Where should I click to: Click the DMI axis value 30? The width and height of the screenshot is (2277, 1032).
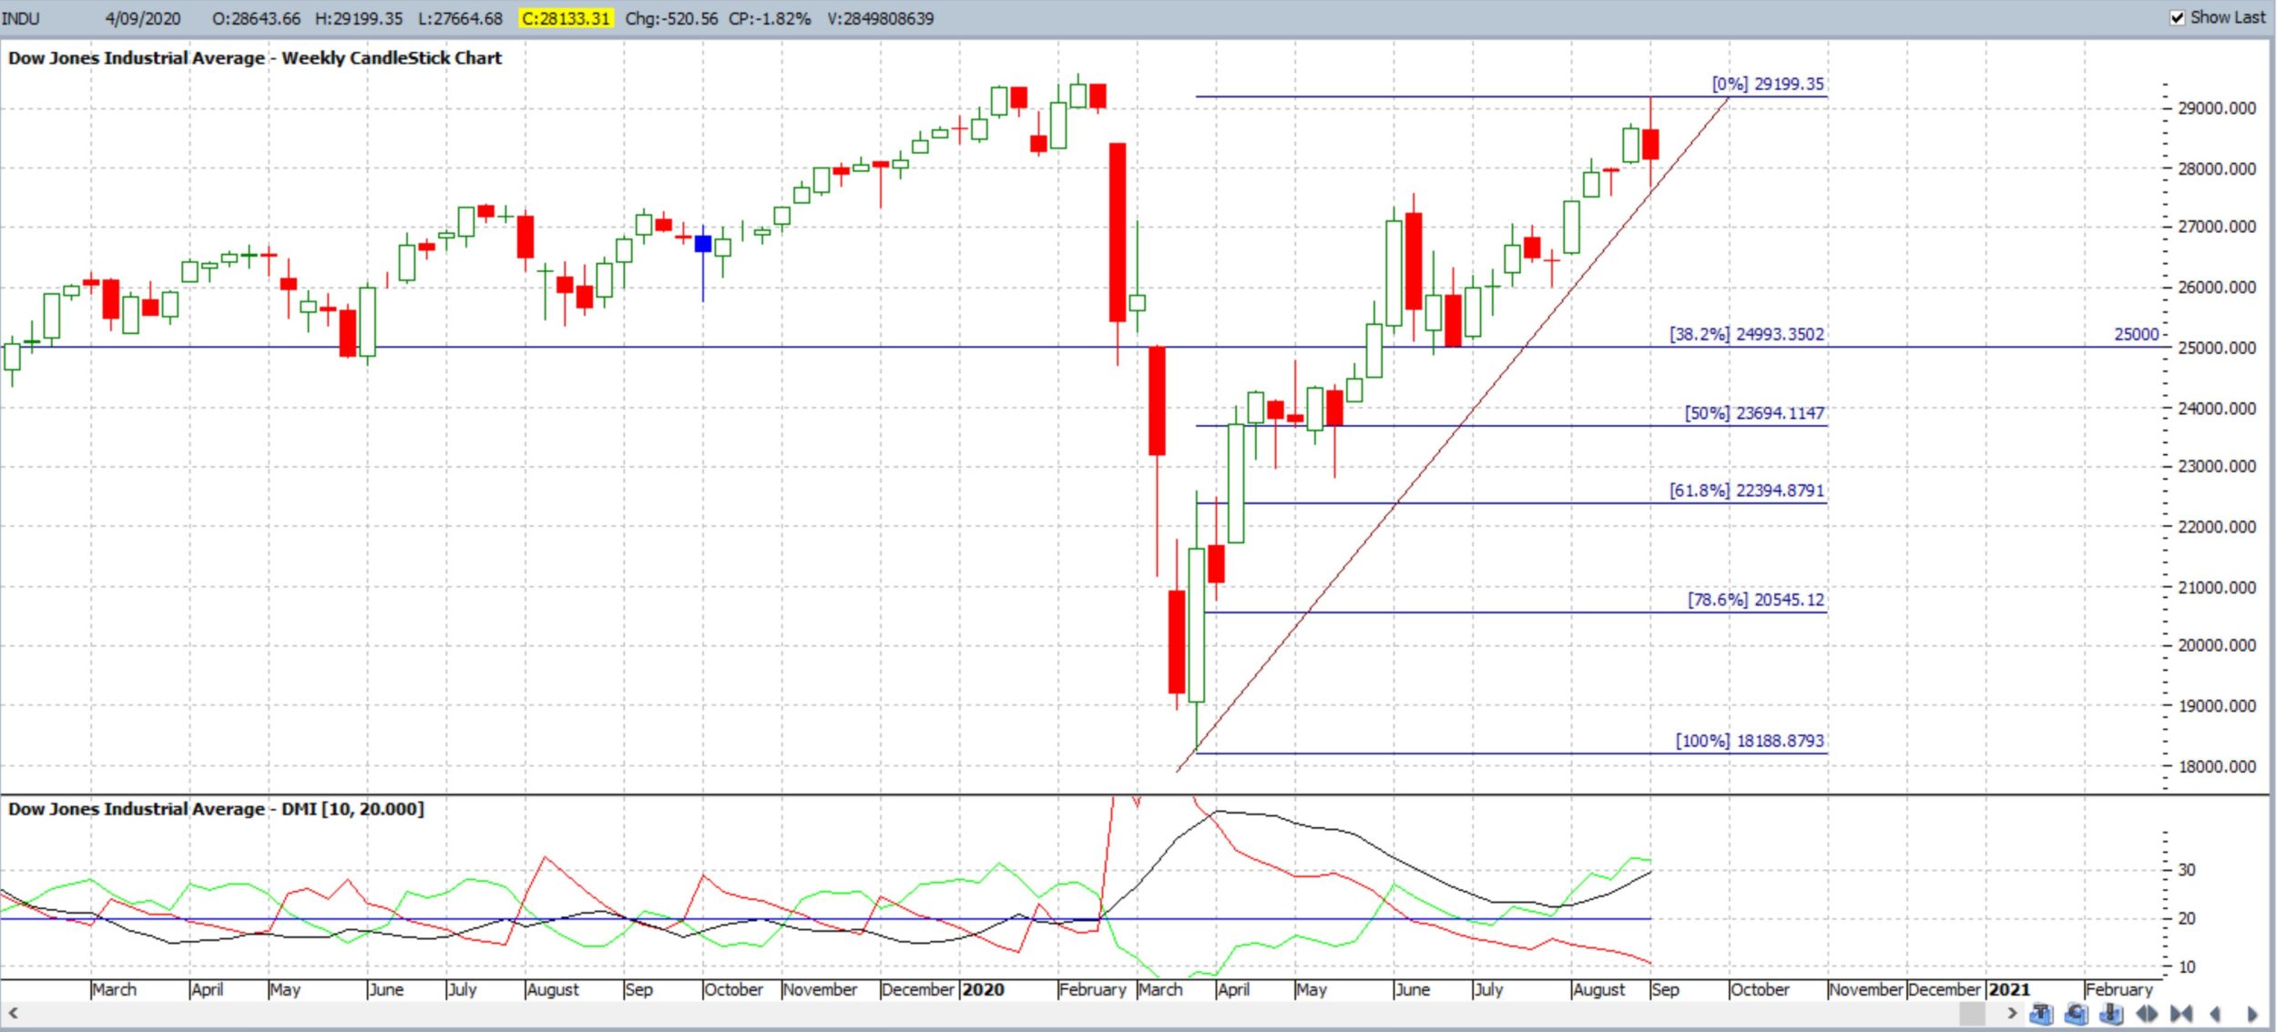point(2187,869)
